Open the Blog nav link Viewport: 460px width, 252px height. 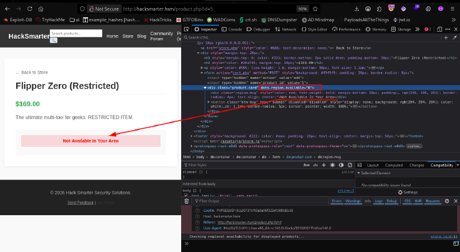click(141, 36)
